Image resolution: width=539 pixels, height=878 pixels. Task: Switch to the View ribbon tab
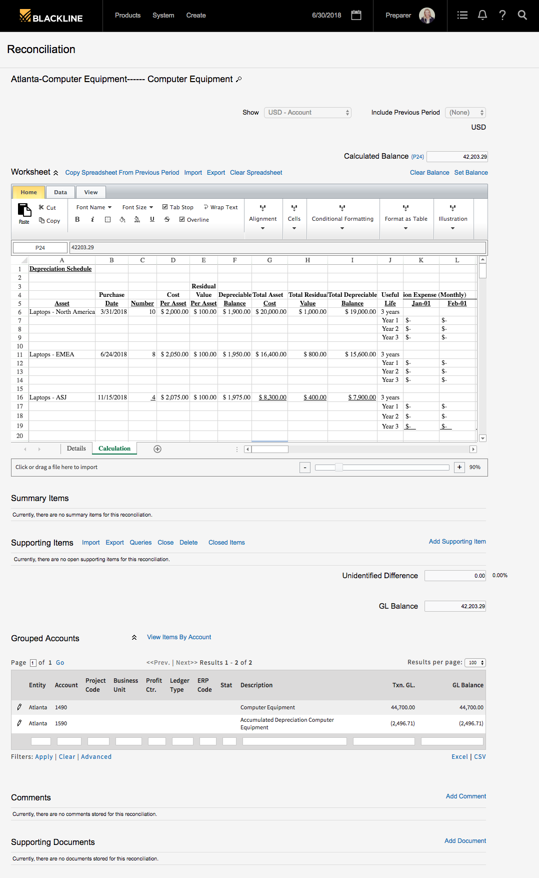[91, 192]
